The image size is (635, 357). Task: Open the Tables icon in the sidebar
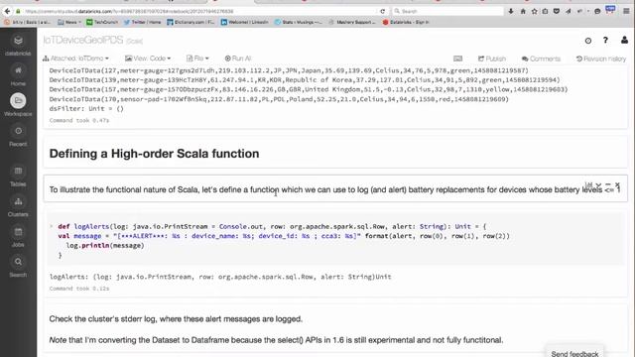(x=18, y=171)
